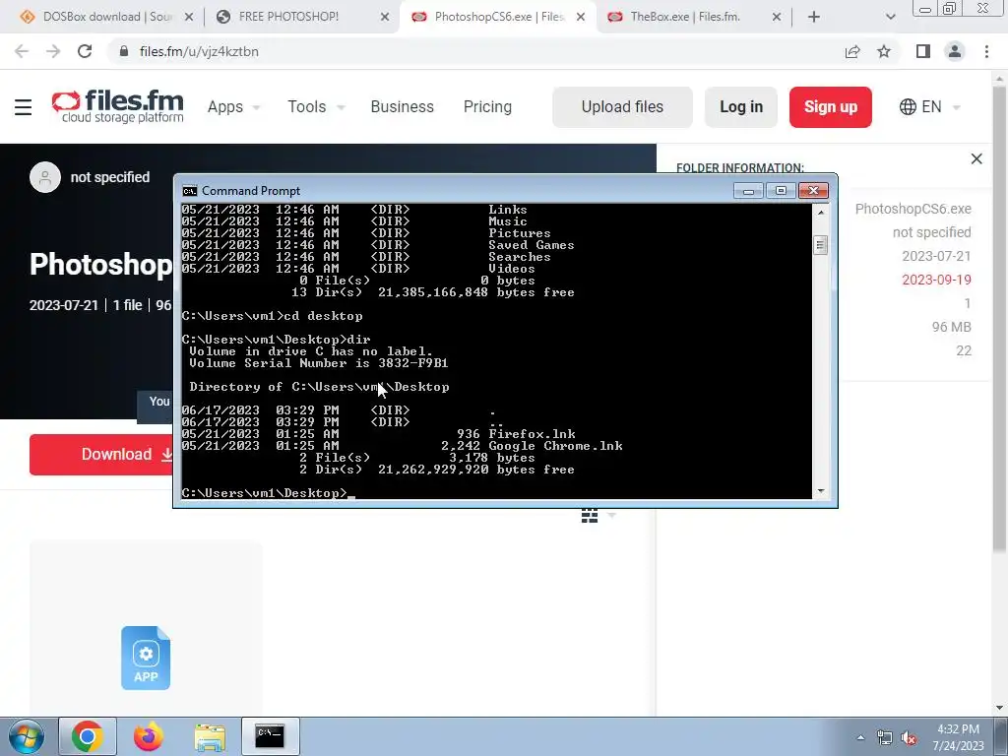Image resolution: width=1008 pixels, height=756 pixels.
Task: Click the Upload files button
Action: click(622, 106)
